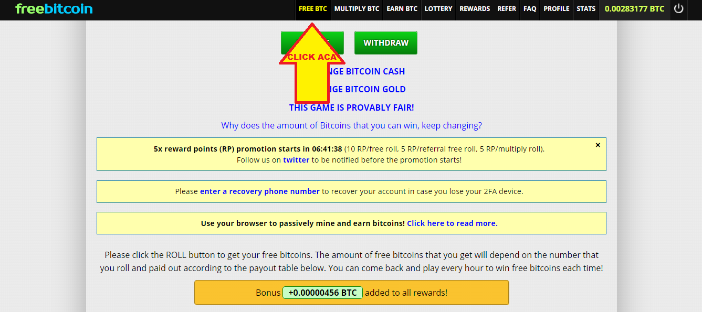Follow 'THIS GAME IS PROVABLY FAIR!' link
Image resolution: width=702 pixels, height=312 pixels.
pos(351,107)
